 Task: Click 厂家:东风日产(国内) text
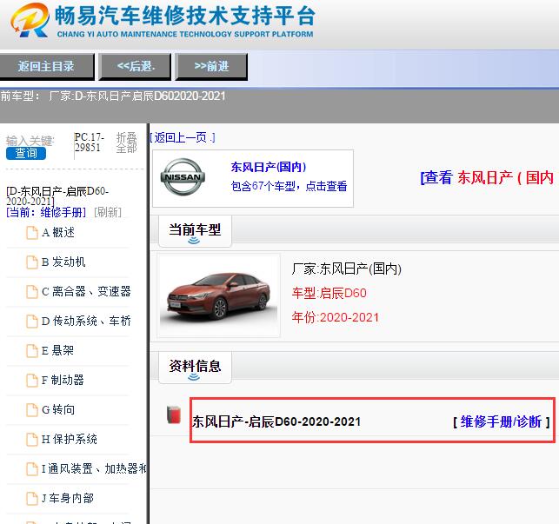347,269
